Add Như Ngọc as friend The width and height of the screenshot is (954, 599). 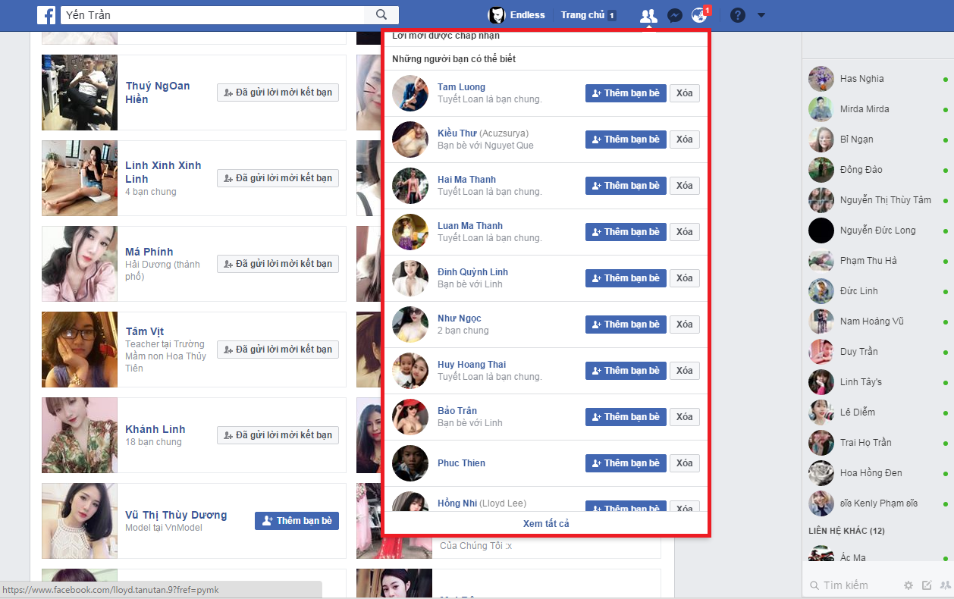(x=626, y=325)
